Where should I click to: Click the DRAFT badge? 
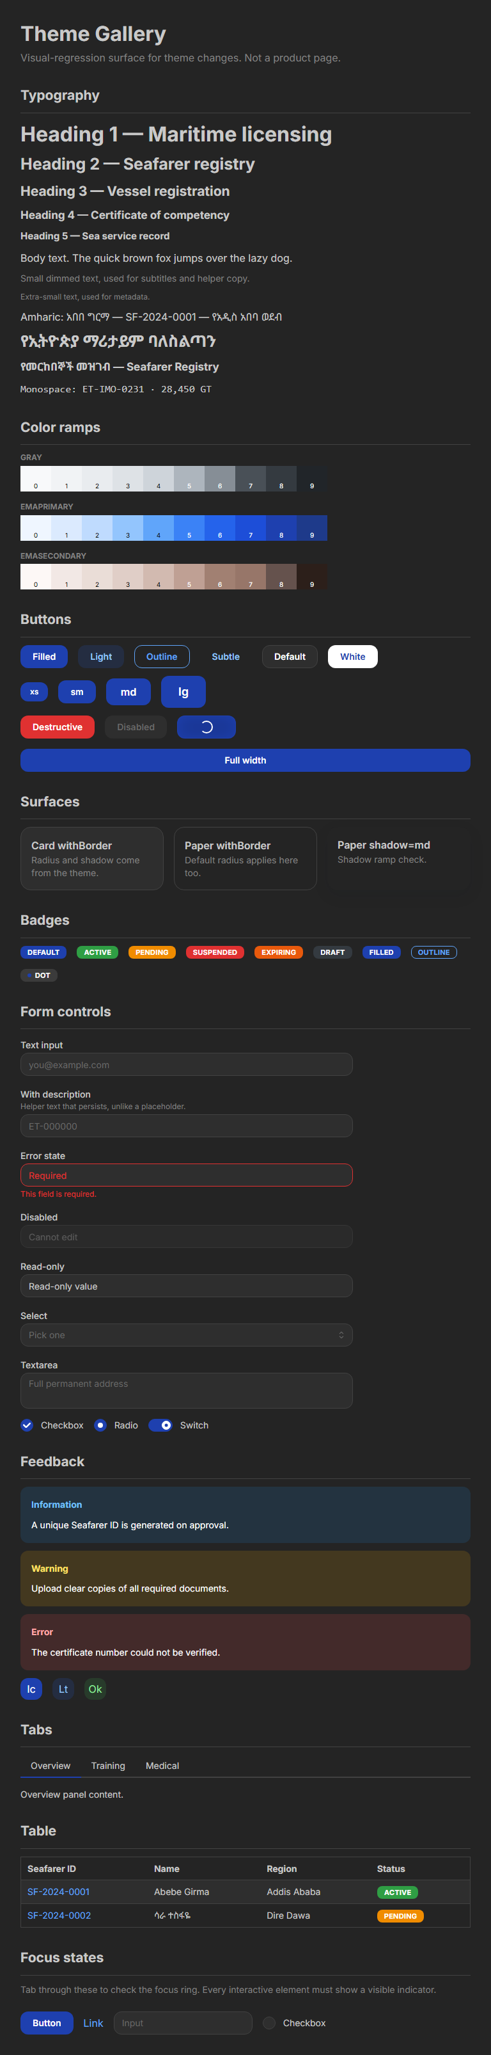332,952
